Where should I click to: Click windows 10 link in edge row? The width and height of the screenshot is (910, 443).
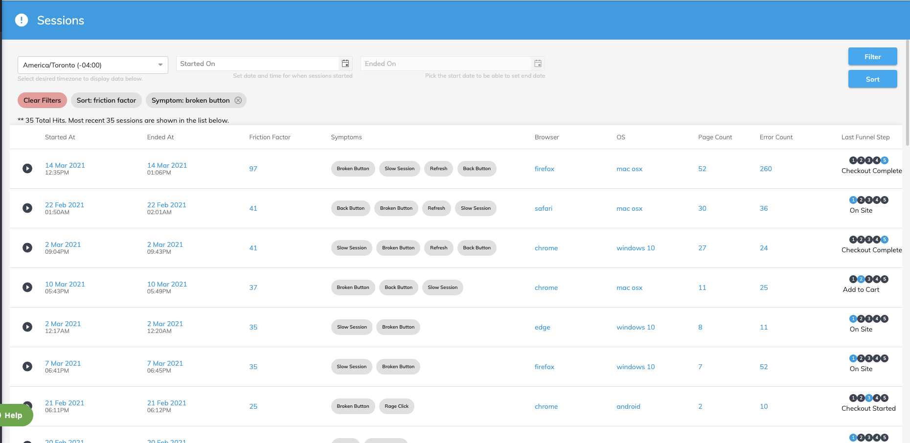(636, 327)
